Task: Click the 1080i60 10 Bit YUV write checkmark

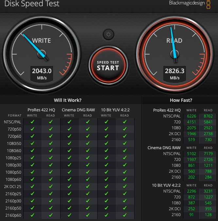Action: point(106,150)
